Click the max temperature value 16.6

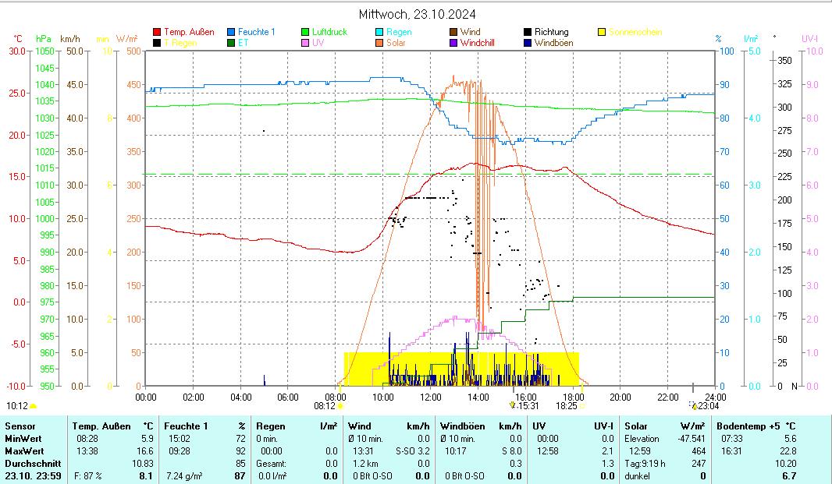coord(145,451)
